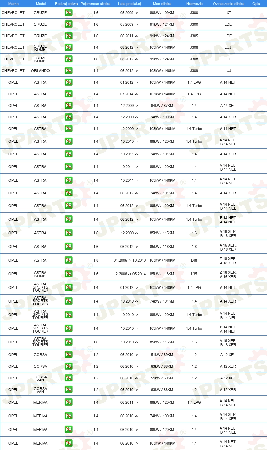Click the petrol icon in the Orlando row
Viewport: 267px width, 450px height.
click(x=68, y=71)
